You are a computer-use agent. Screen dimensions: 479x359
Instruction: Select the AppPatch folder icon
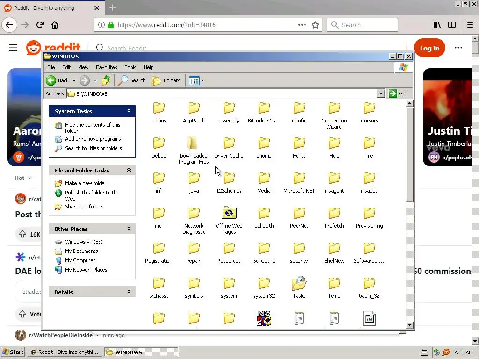(194, 108)
